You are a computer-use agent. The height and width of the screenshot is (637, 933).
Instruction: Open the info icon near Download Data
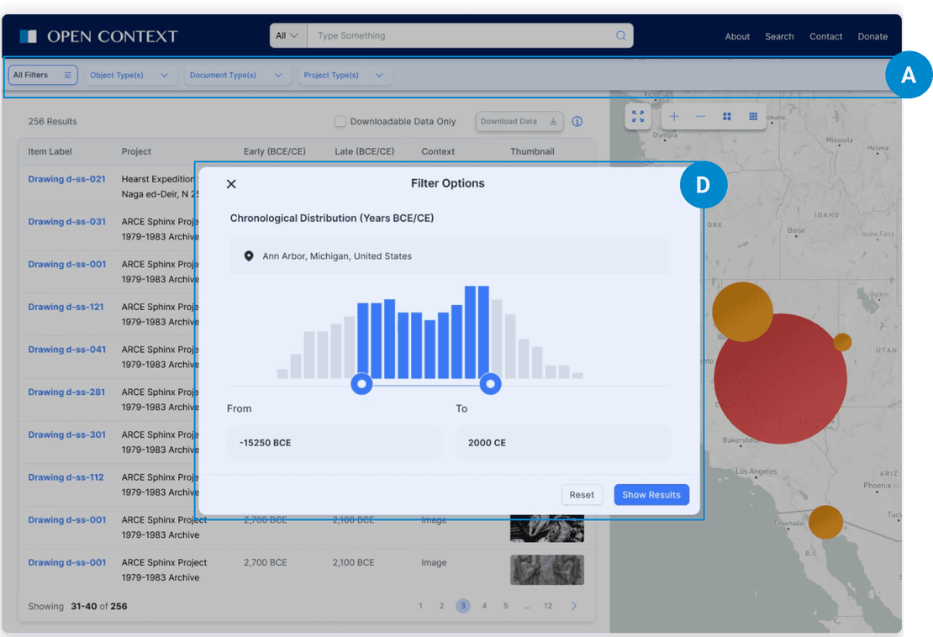tap(577, 121)
